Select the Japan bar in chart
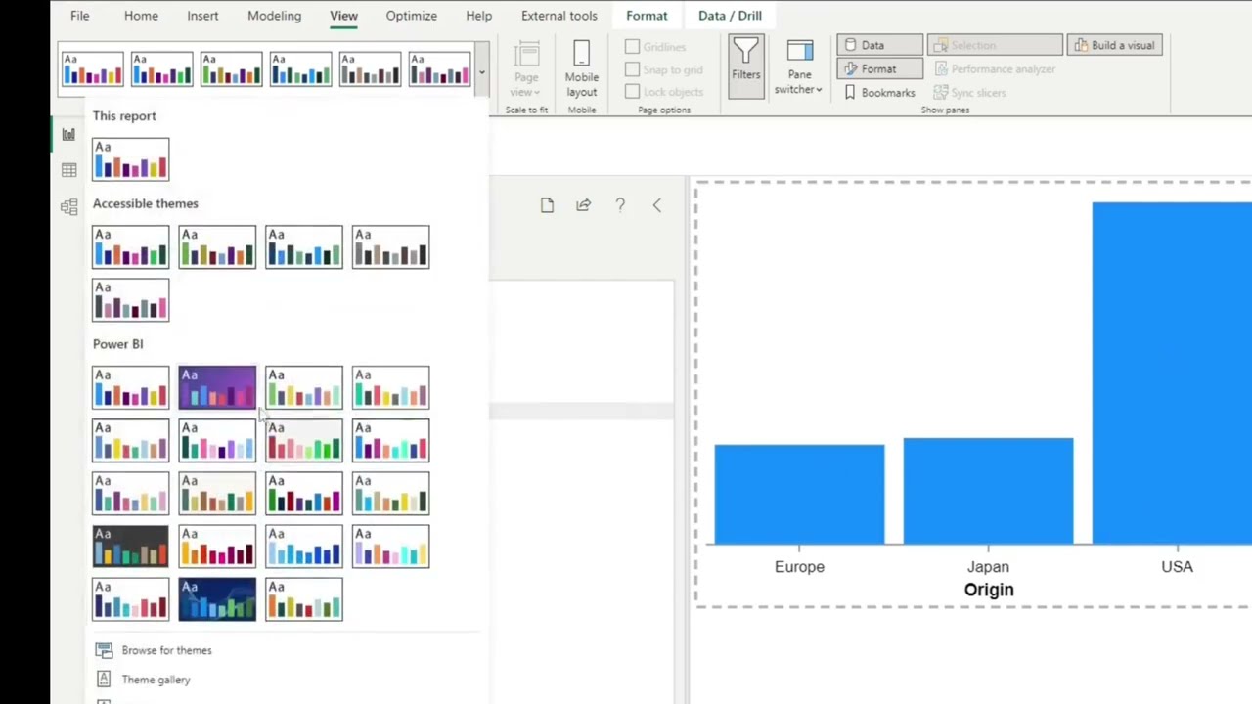 (988, 491)
